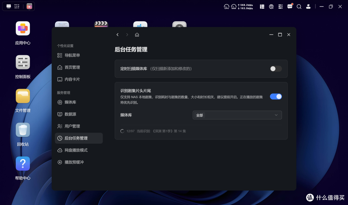
Task: Click the home icon in settings window
Action: pos(137,35)
